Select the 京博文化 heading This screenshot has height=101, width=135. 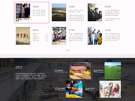point(36,7)
